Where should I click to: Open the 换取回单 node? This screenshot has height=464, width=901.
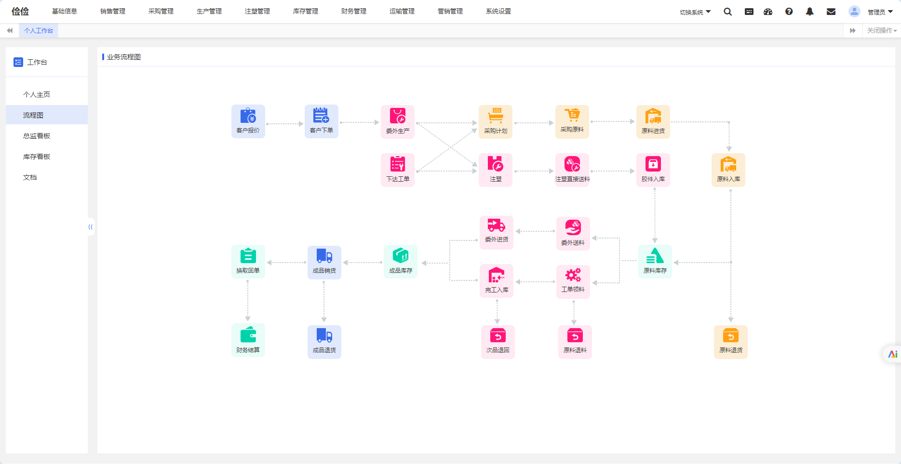click(x=248, y=262)
